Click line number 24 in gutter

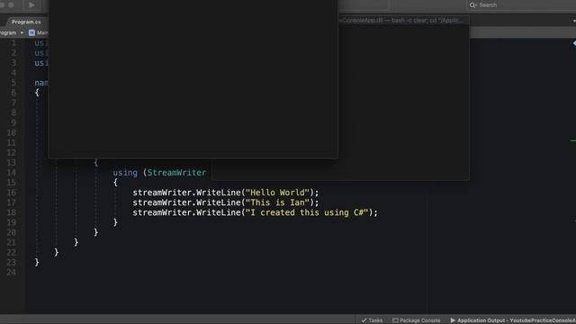pyautogui.click(x=12, y=272)
